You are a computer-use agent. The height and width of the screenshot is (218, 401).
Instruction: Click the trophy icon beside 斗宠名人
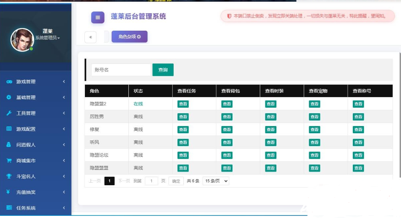pyautogui.click(x=9, y=176)
